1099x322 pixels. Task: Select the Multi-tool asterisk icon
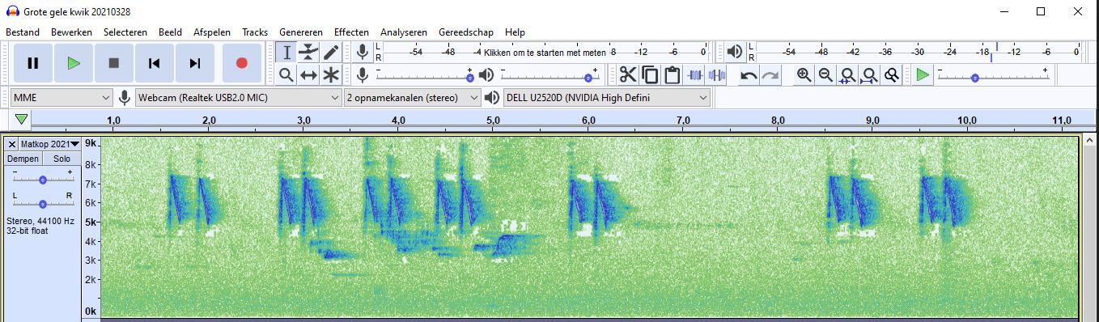pyautogui.click(x=331, y=75)
